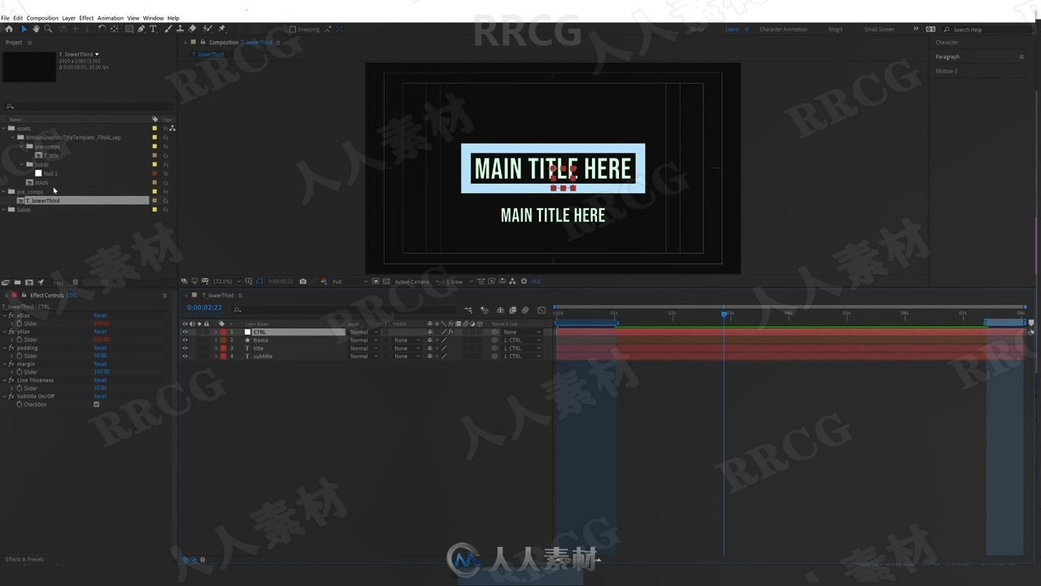Switch to the Learn workspace
This screenshot has width=1041, height=586.
tap(732, 29)
